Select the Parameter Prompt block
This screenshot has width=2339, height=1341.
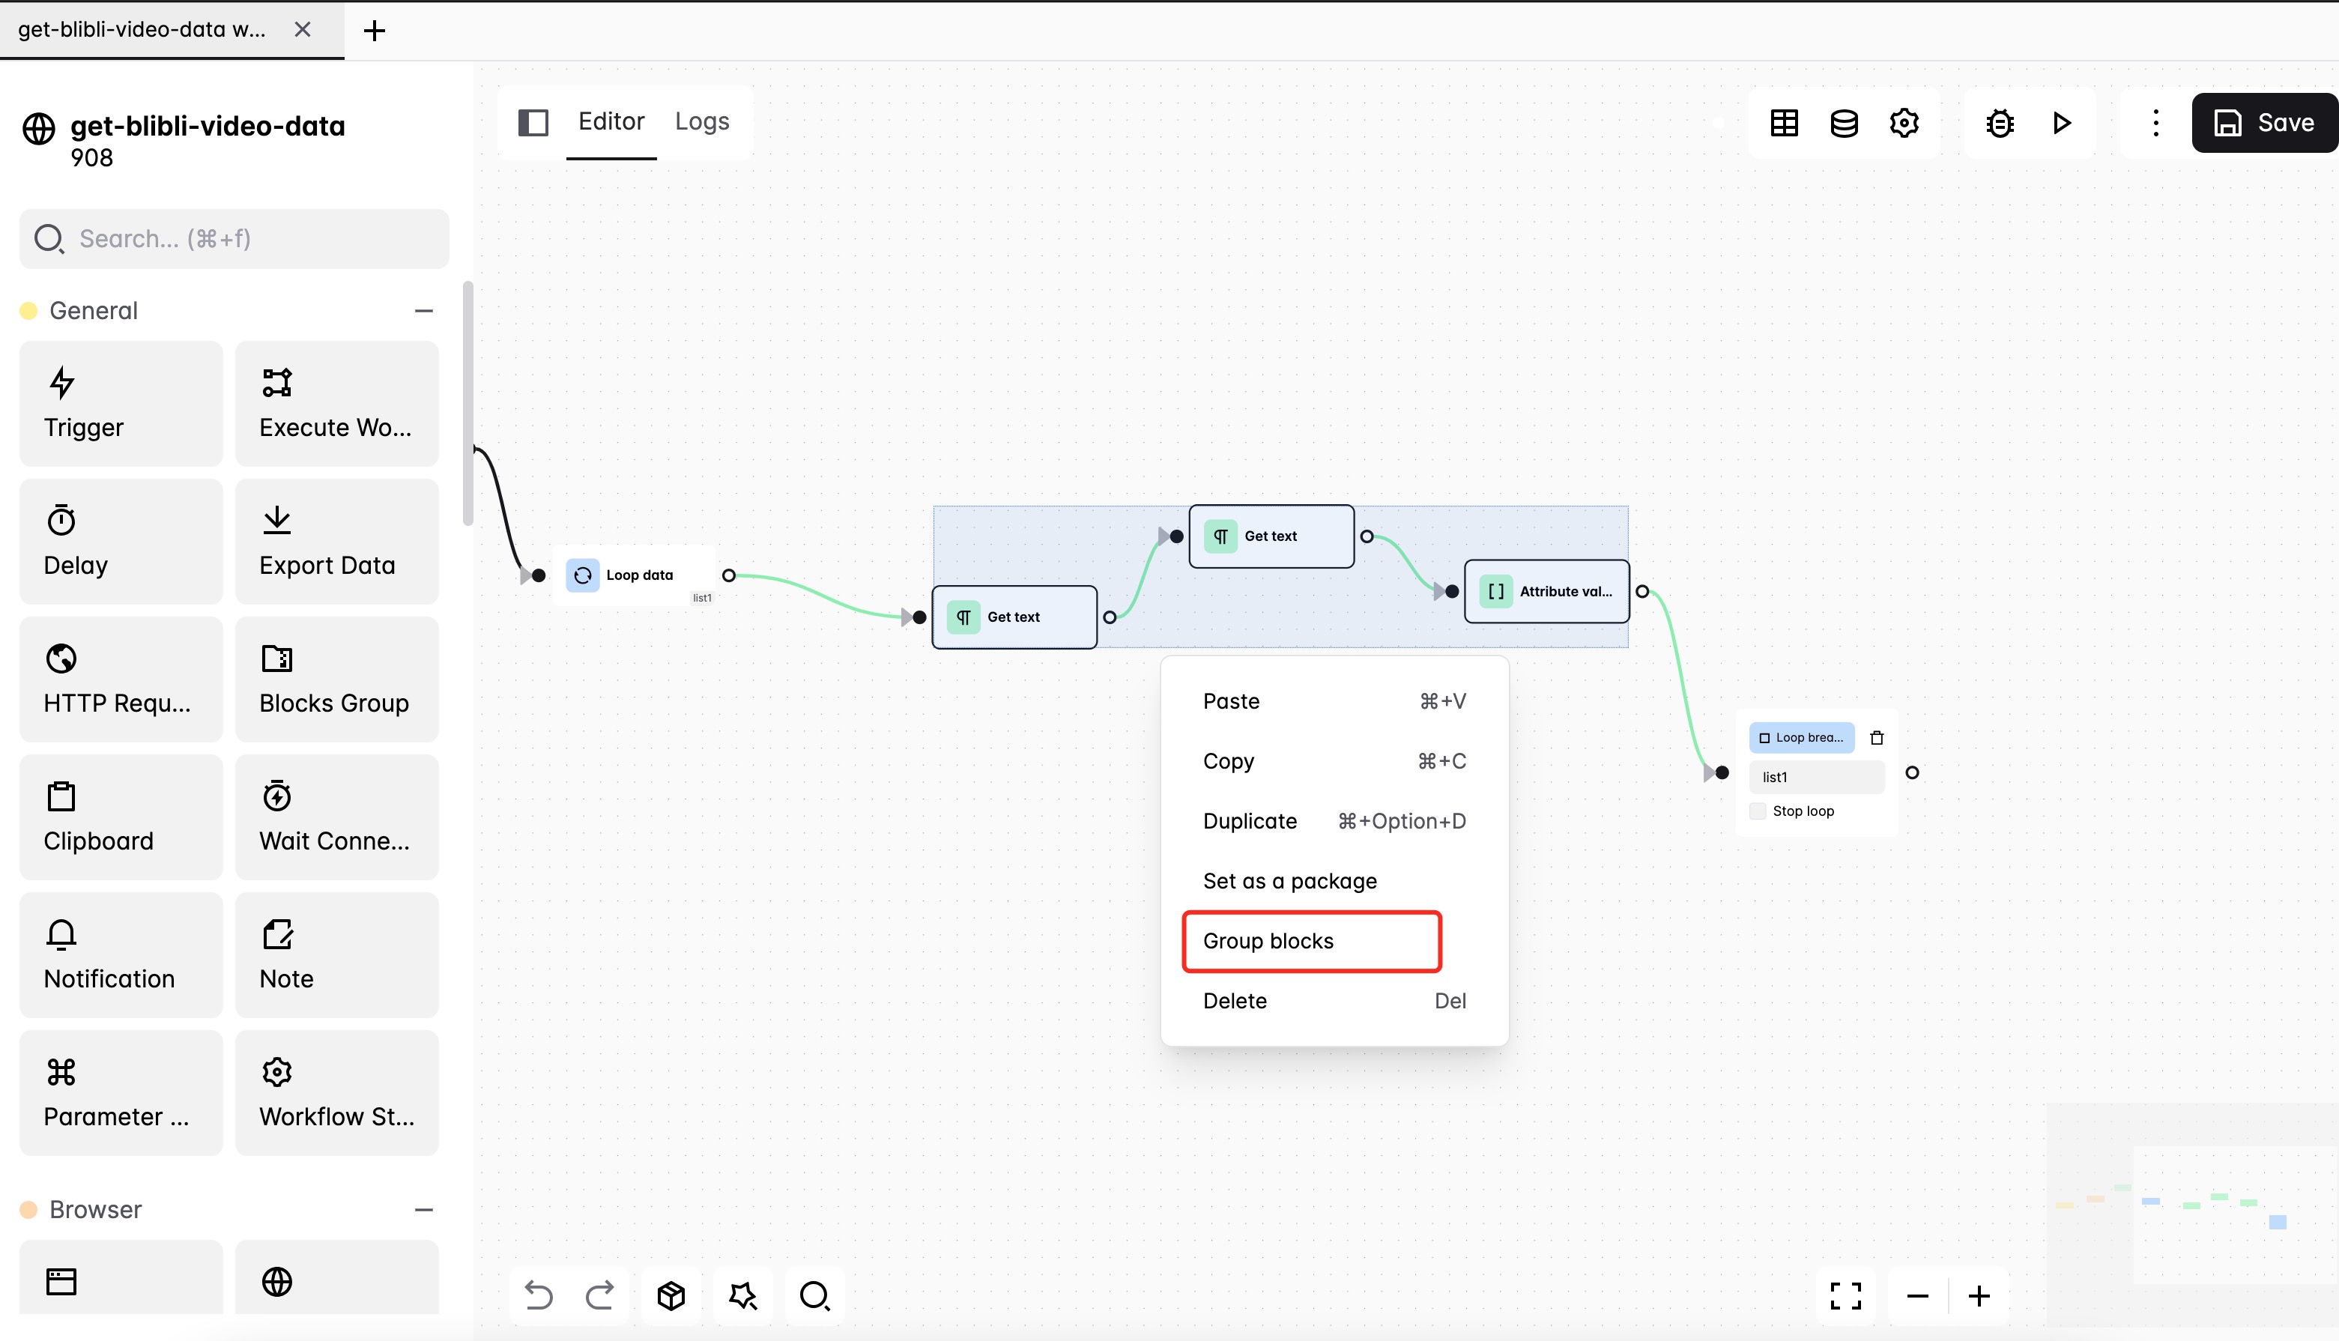[x=121, y=1093]
